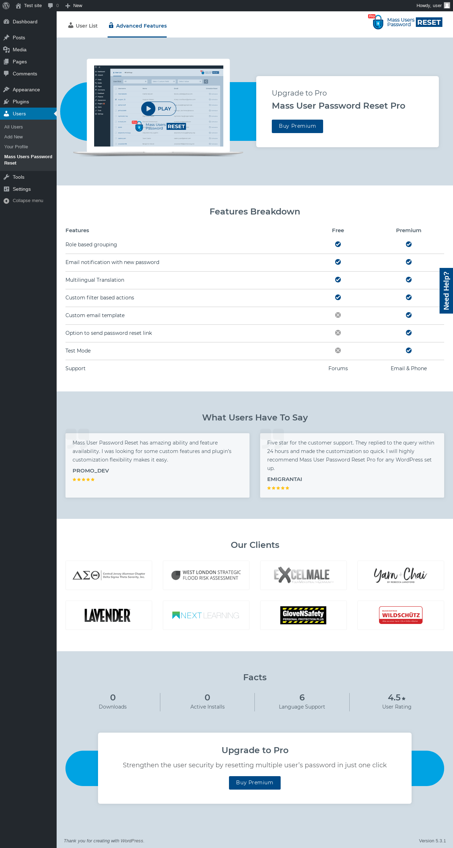
Task: Click EMIGRANTAI reviewer name
Action: (285, 479)
